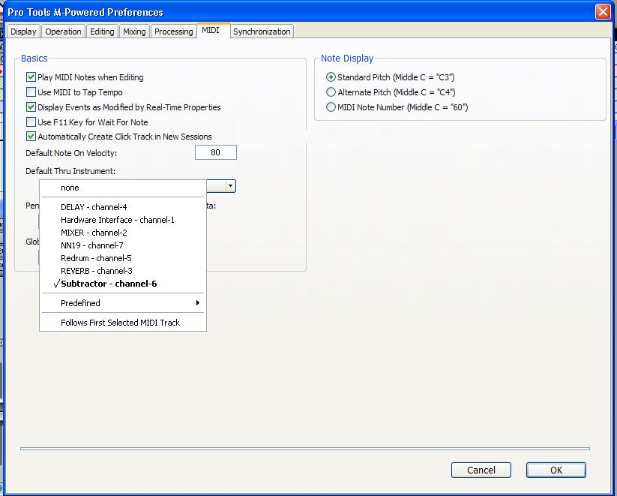Viewport: 617px width, 496px height.
Task: Expand the Predefined submenu
Action: pyautogui.click(x=123, y=303)
